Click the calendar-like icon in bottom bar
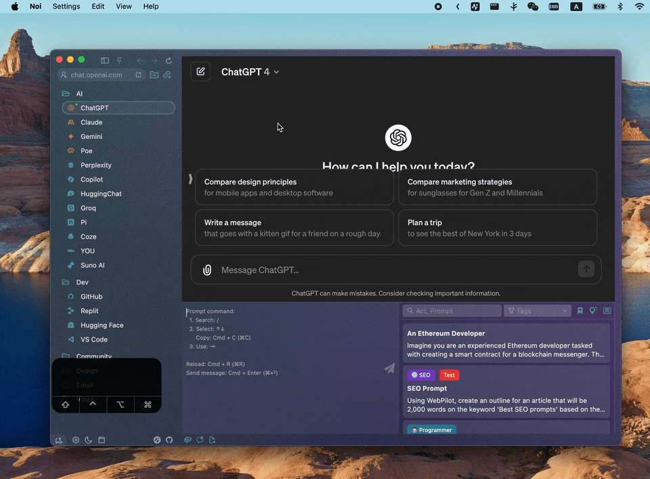The image size is (650, 479). tap(102, 440)
